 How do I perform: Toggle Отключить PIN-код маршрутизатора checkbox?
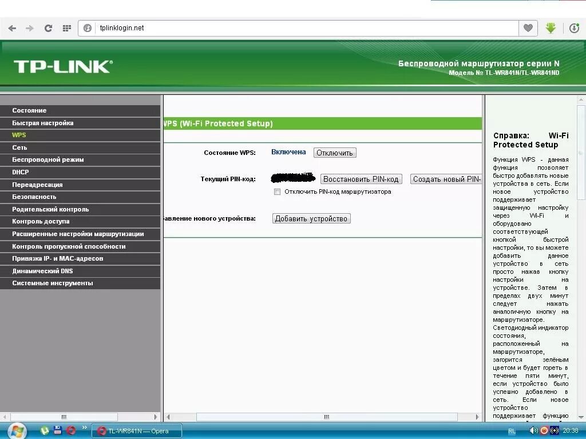tap(277, 192)
